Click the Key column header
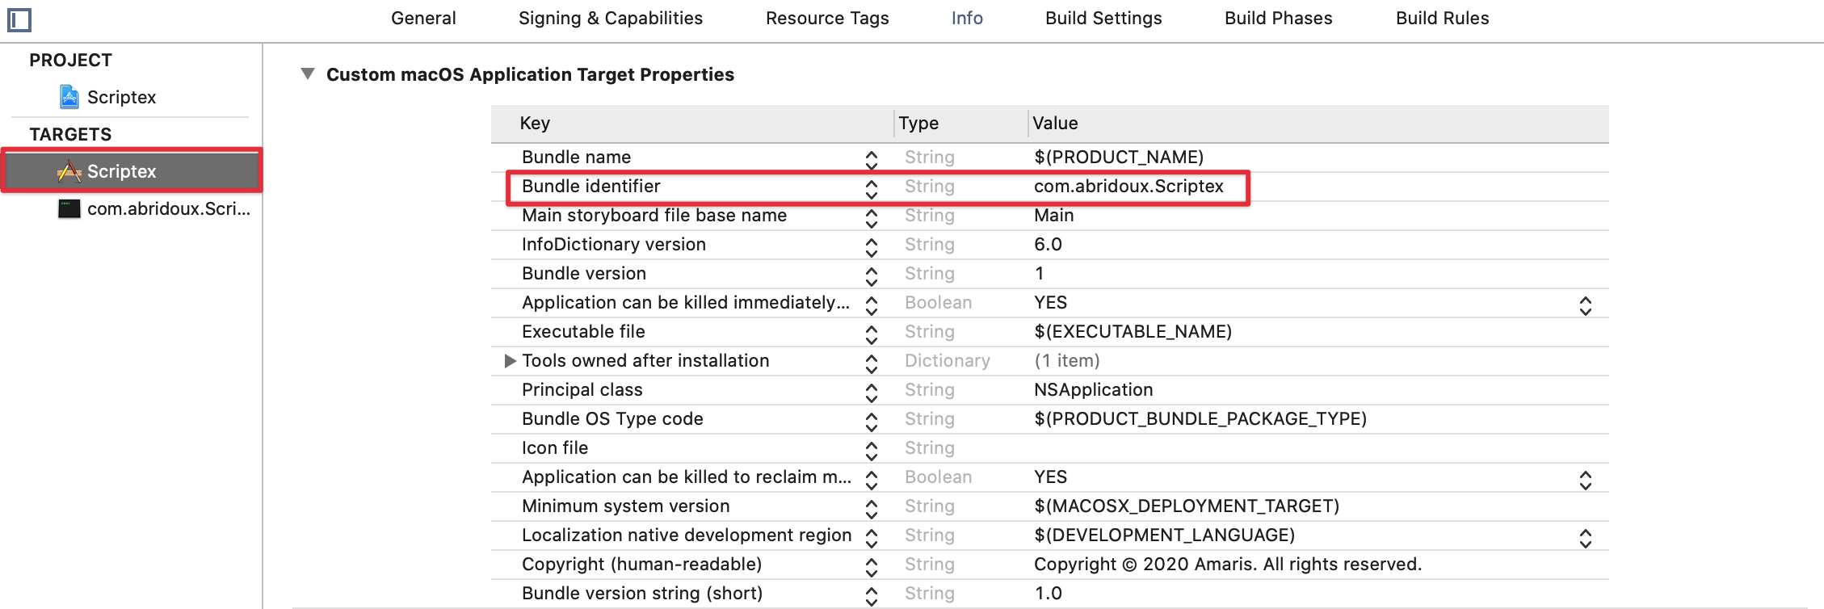Screen dimensions: 1824x609 coord(535,124)
